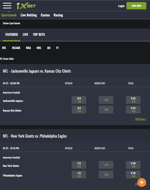Image resolution: width=150 pixels, height=190 pixels.
Task: Switch to the LIVE tab
Action: click(x=25, y=35)
